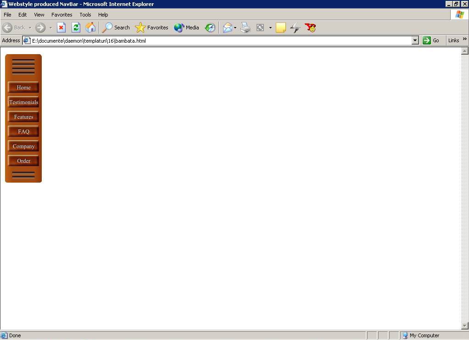Expand the Mail button dropdown arrow
Viewport: 469px width, 340px height.
[x=235, y=28]
